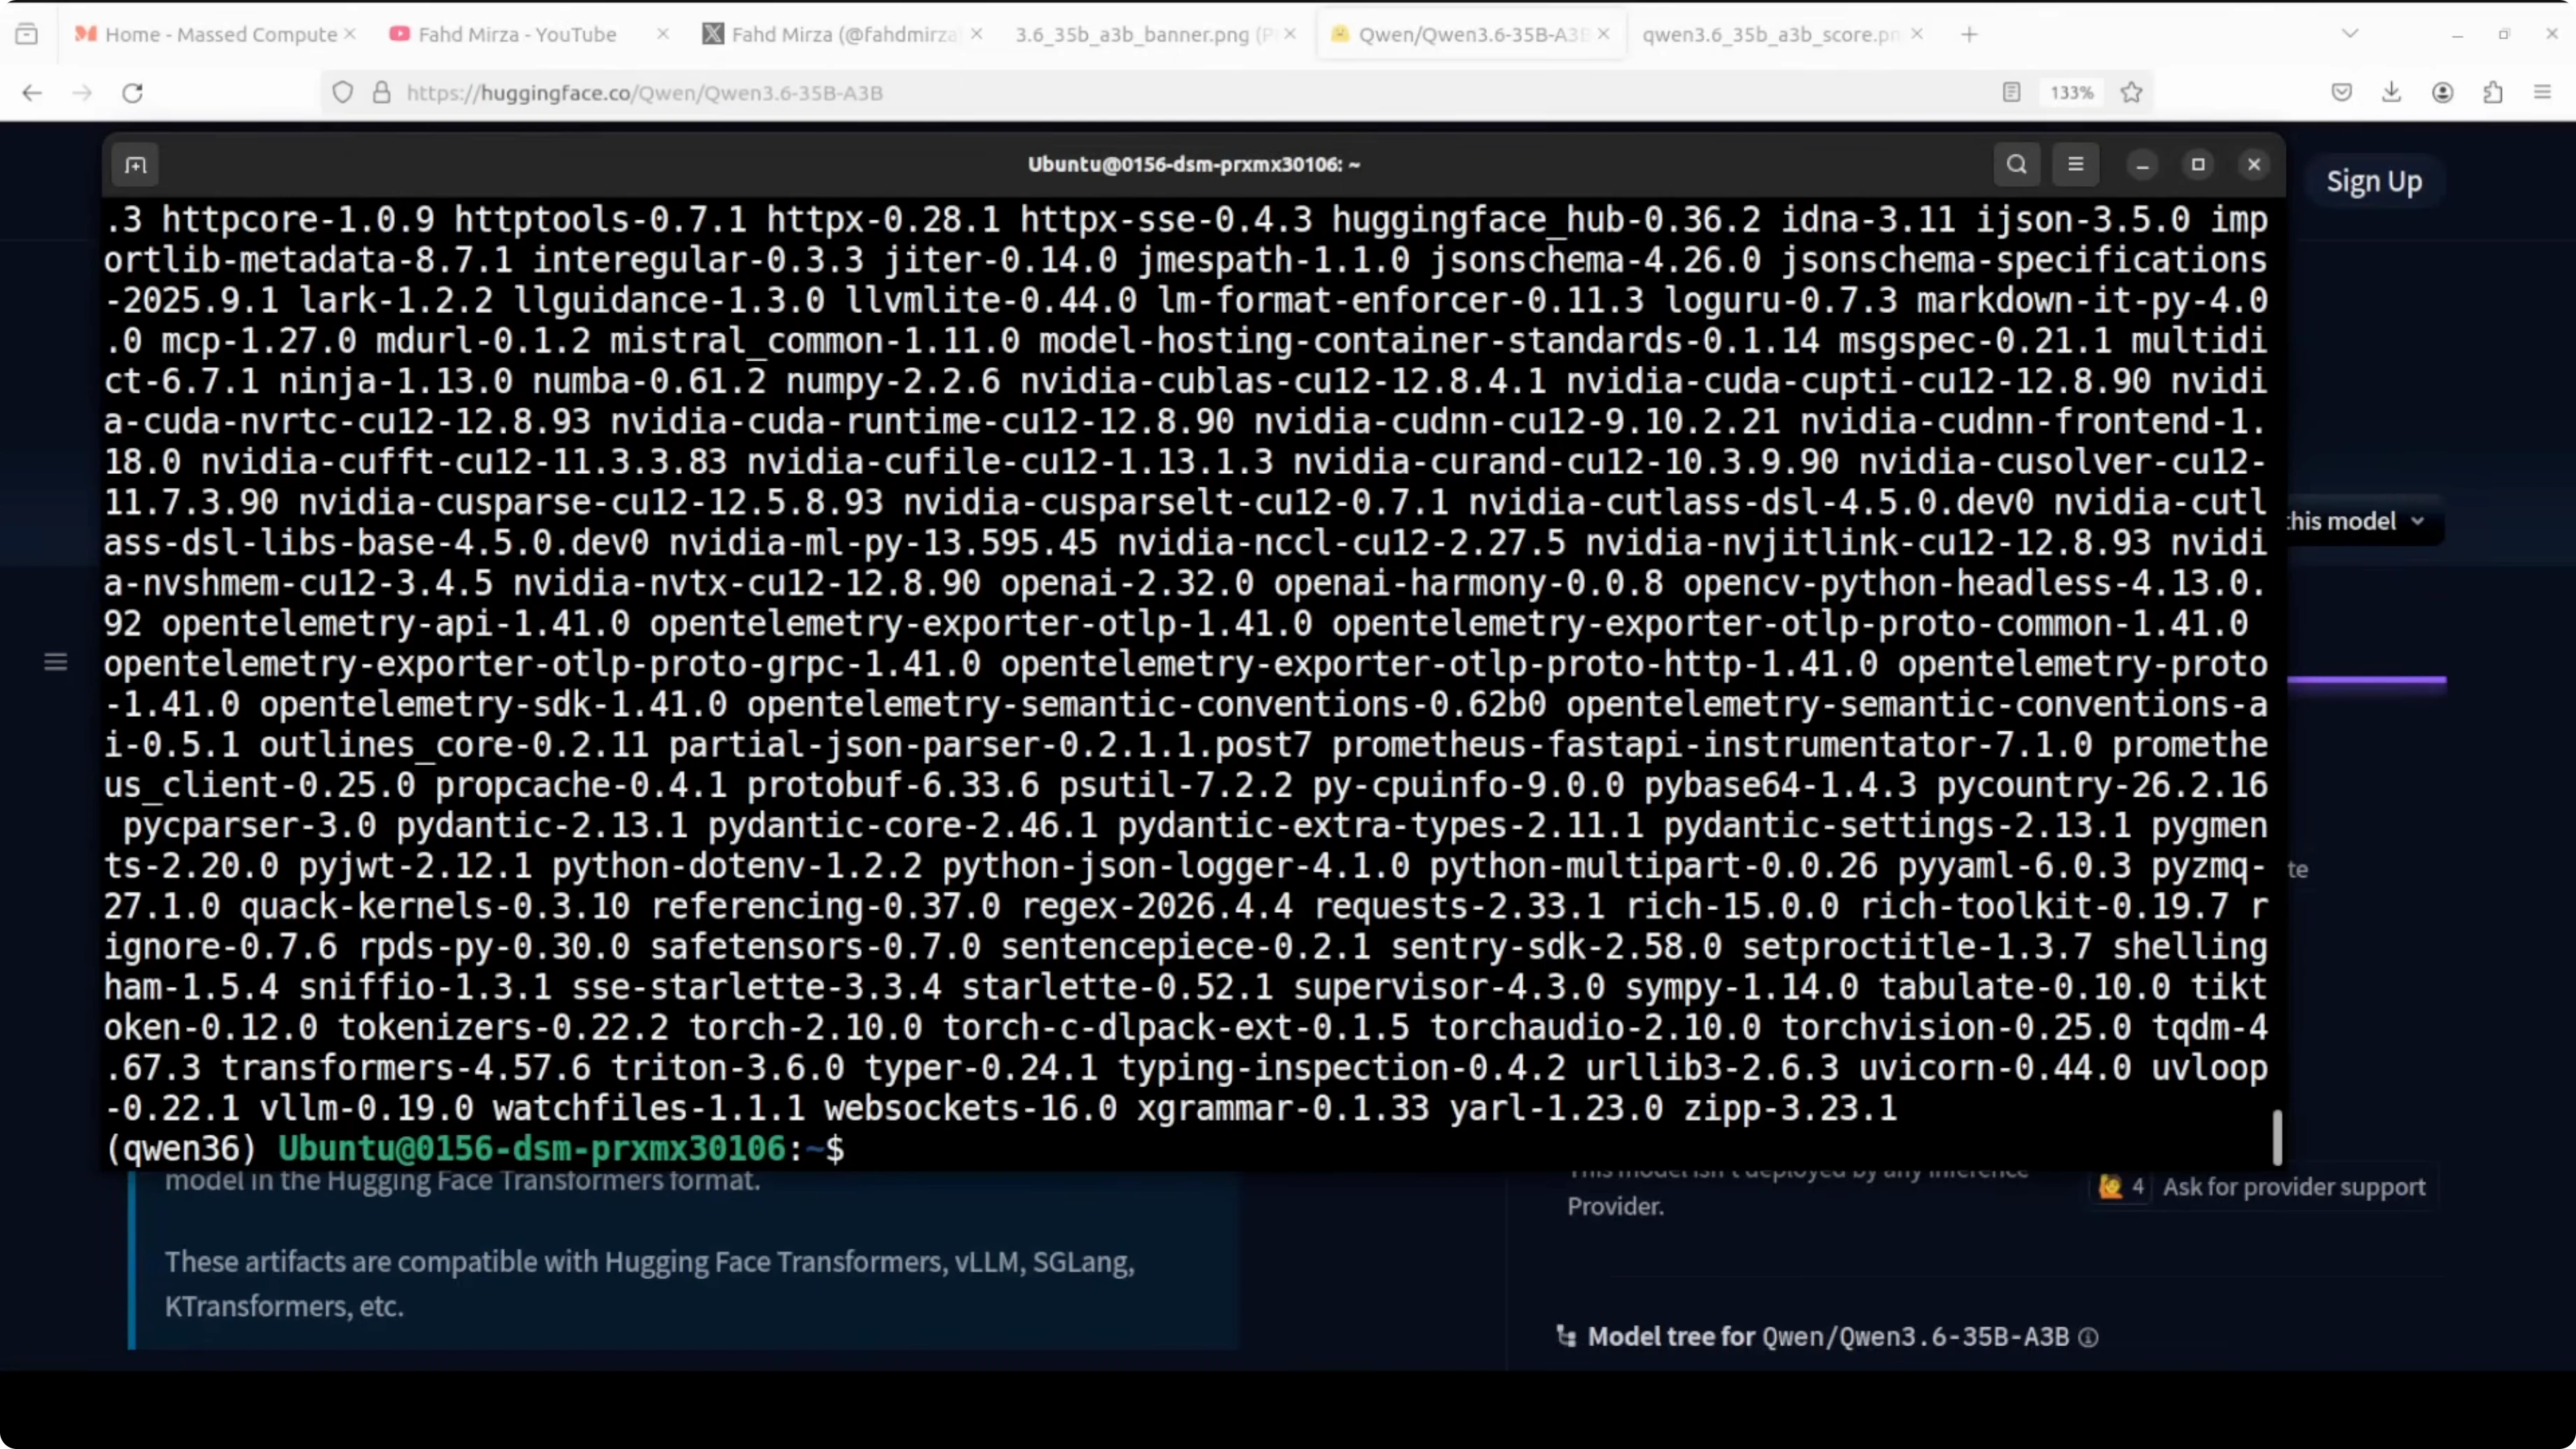This screenshot has height=1449, width=2576.
Task: Open Firefox downloads panel
Action: coord(2391,93)
